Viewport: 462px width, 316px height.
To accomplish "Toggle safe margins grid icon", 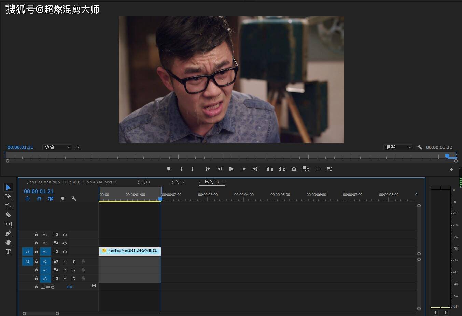I will [318, 169].
